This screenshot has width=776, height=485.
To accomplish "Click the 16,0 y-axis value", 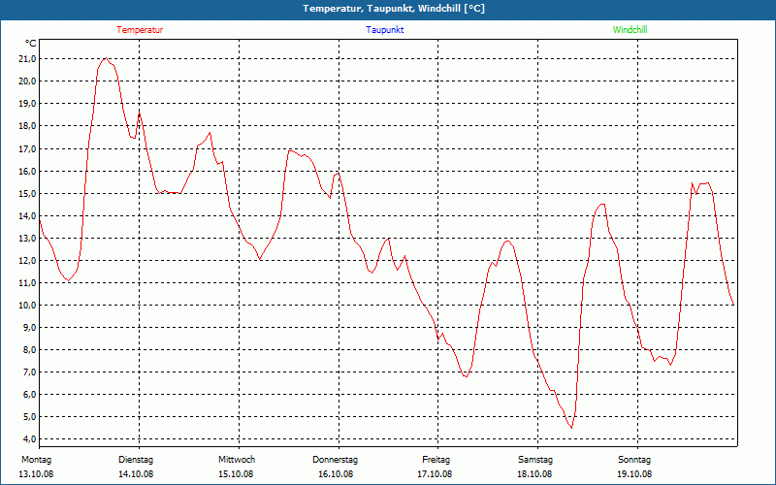I will pyautogui.click(x=28, y=171).
